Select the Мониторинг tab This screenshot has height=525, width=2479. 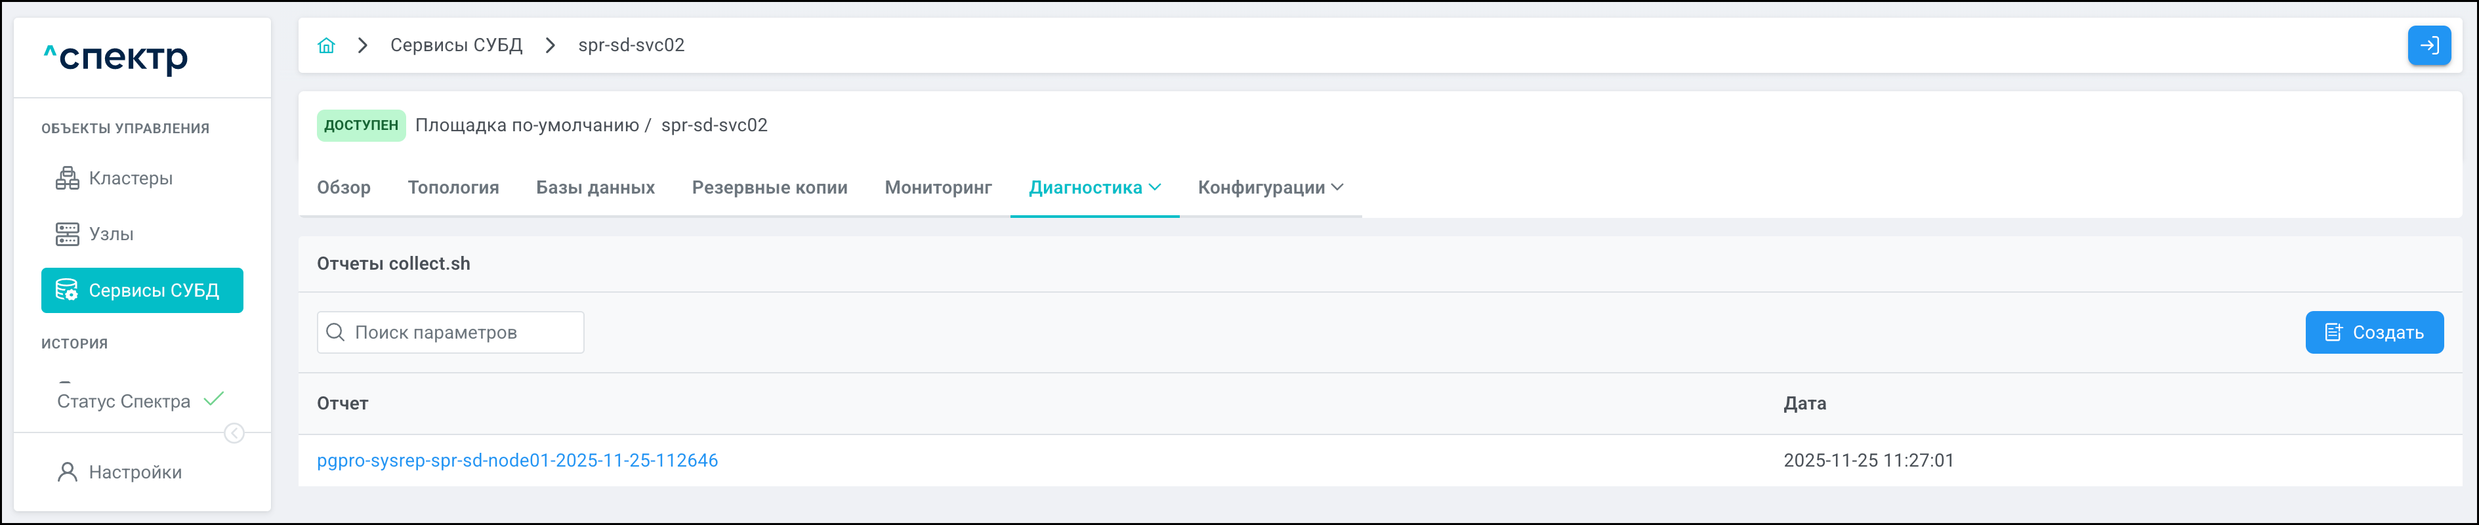click(937, 188)
